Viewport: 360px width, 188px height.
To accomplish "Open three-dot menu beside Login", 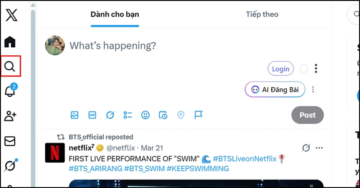I will pyautogui.click(x=316, y=69).
